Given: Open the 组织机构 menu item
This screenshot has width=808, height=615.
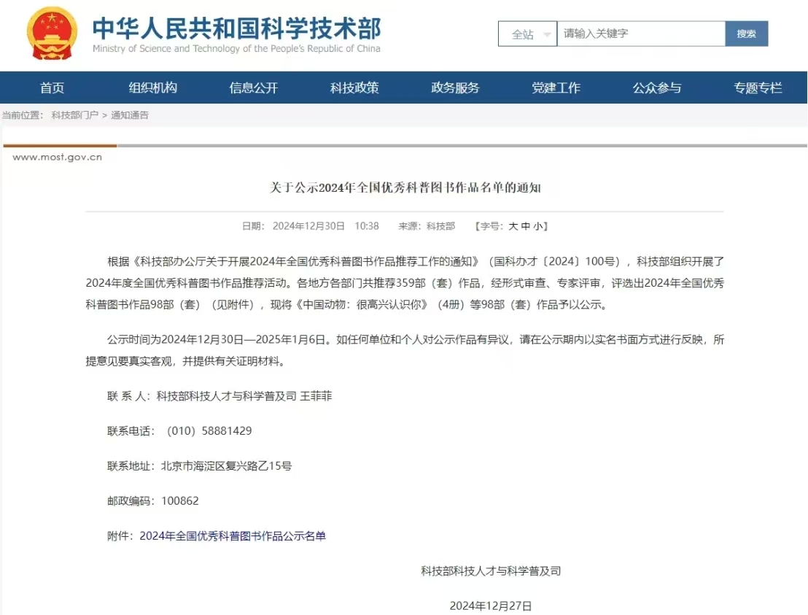Looking at the screenshot, I should (153, 88).
